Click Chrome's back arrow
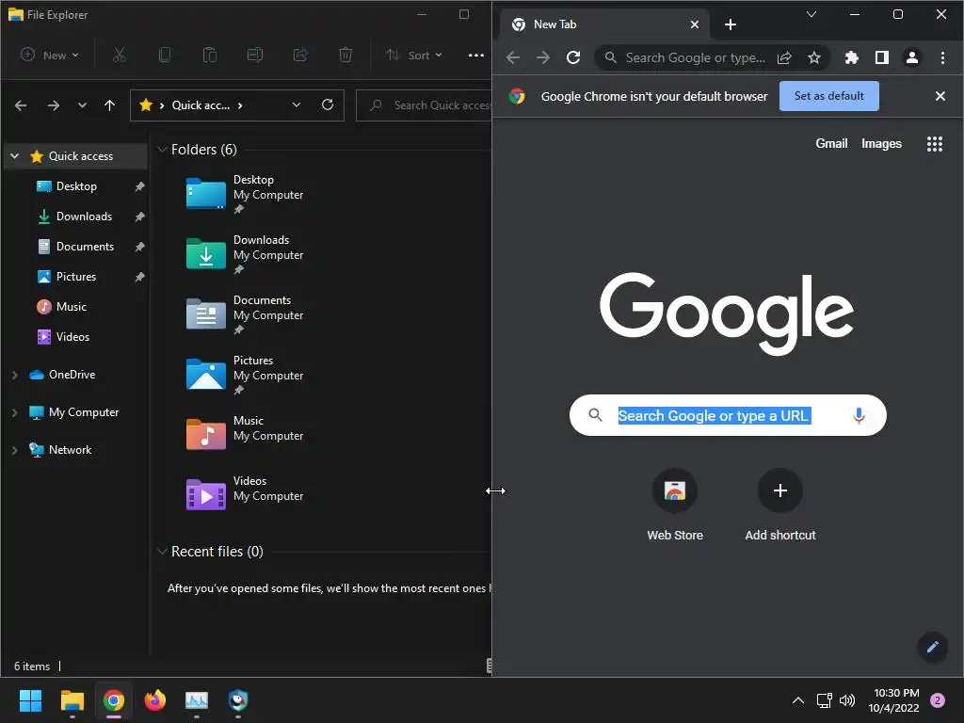 click(x=513, y=57)
